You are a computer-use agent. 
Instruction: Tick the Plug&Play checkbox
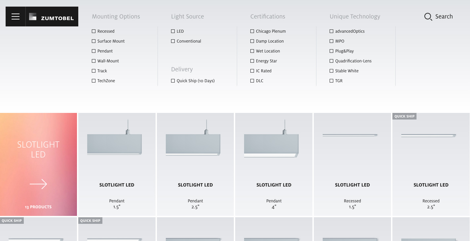pyautogui.click(x=332, y=51)
